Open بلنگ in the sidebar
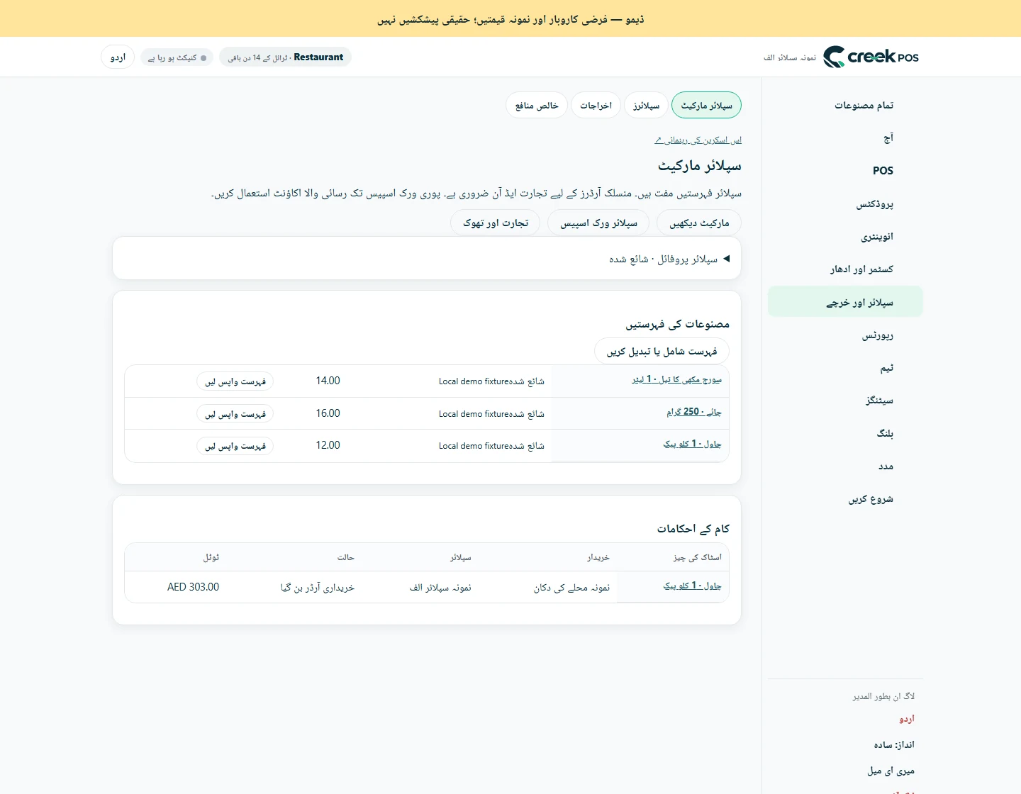This screenshot has height=794, width=1021. point(845,433)
